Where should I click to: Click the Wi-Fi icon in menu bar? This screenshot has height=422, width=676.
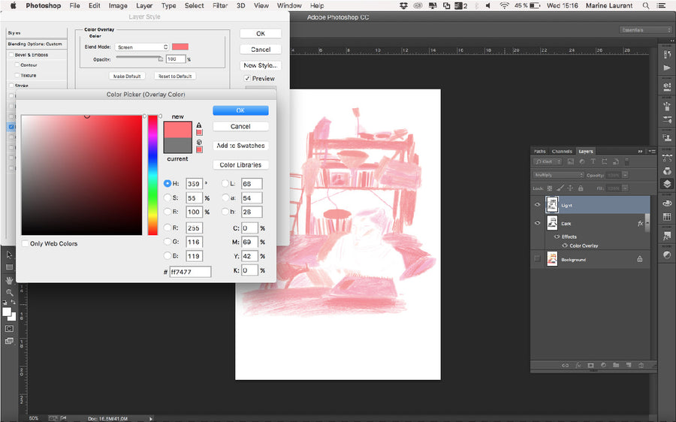(504, 5)
